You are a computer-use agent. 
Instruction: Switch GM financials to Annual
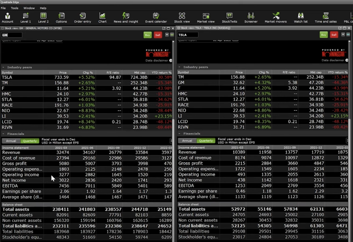[x=11, y=141]
